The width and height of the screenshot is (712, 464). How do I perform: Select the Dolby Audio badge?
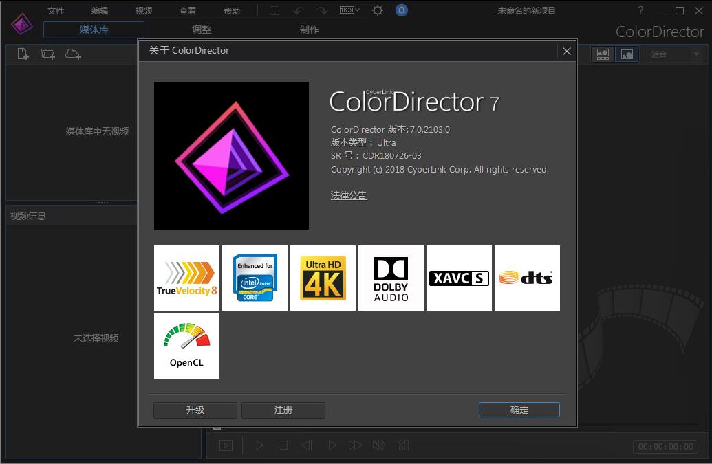[391, 278]
